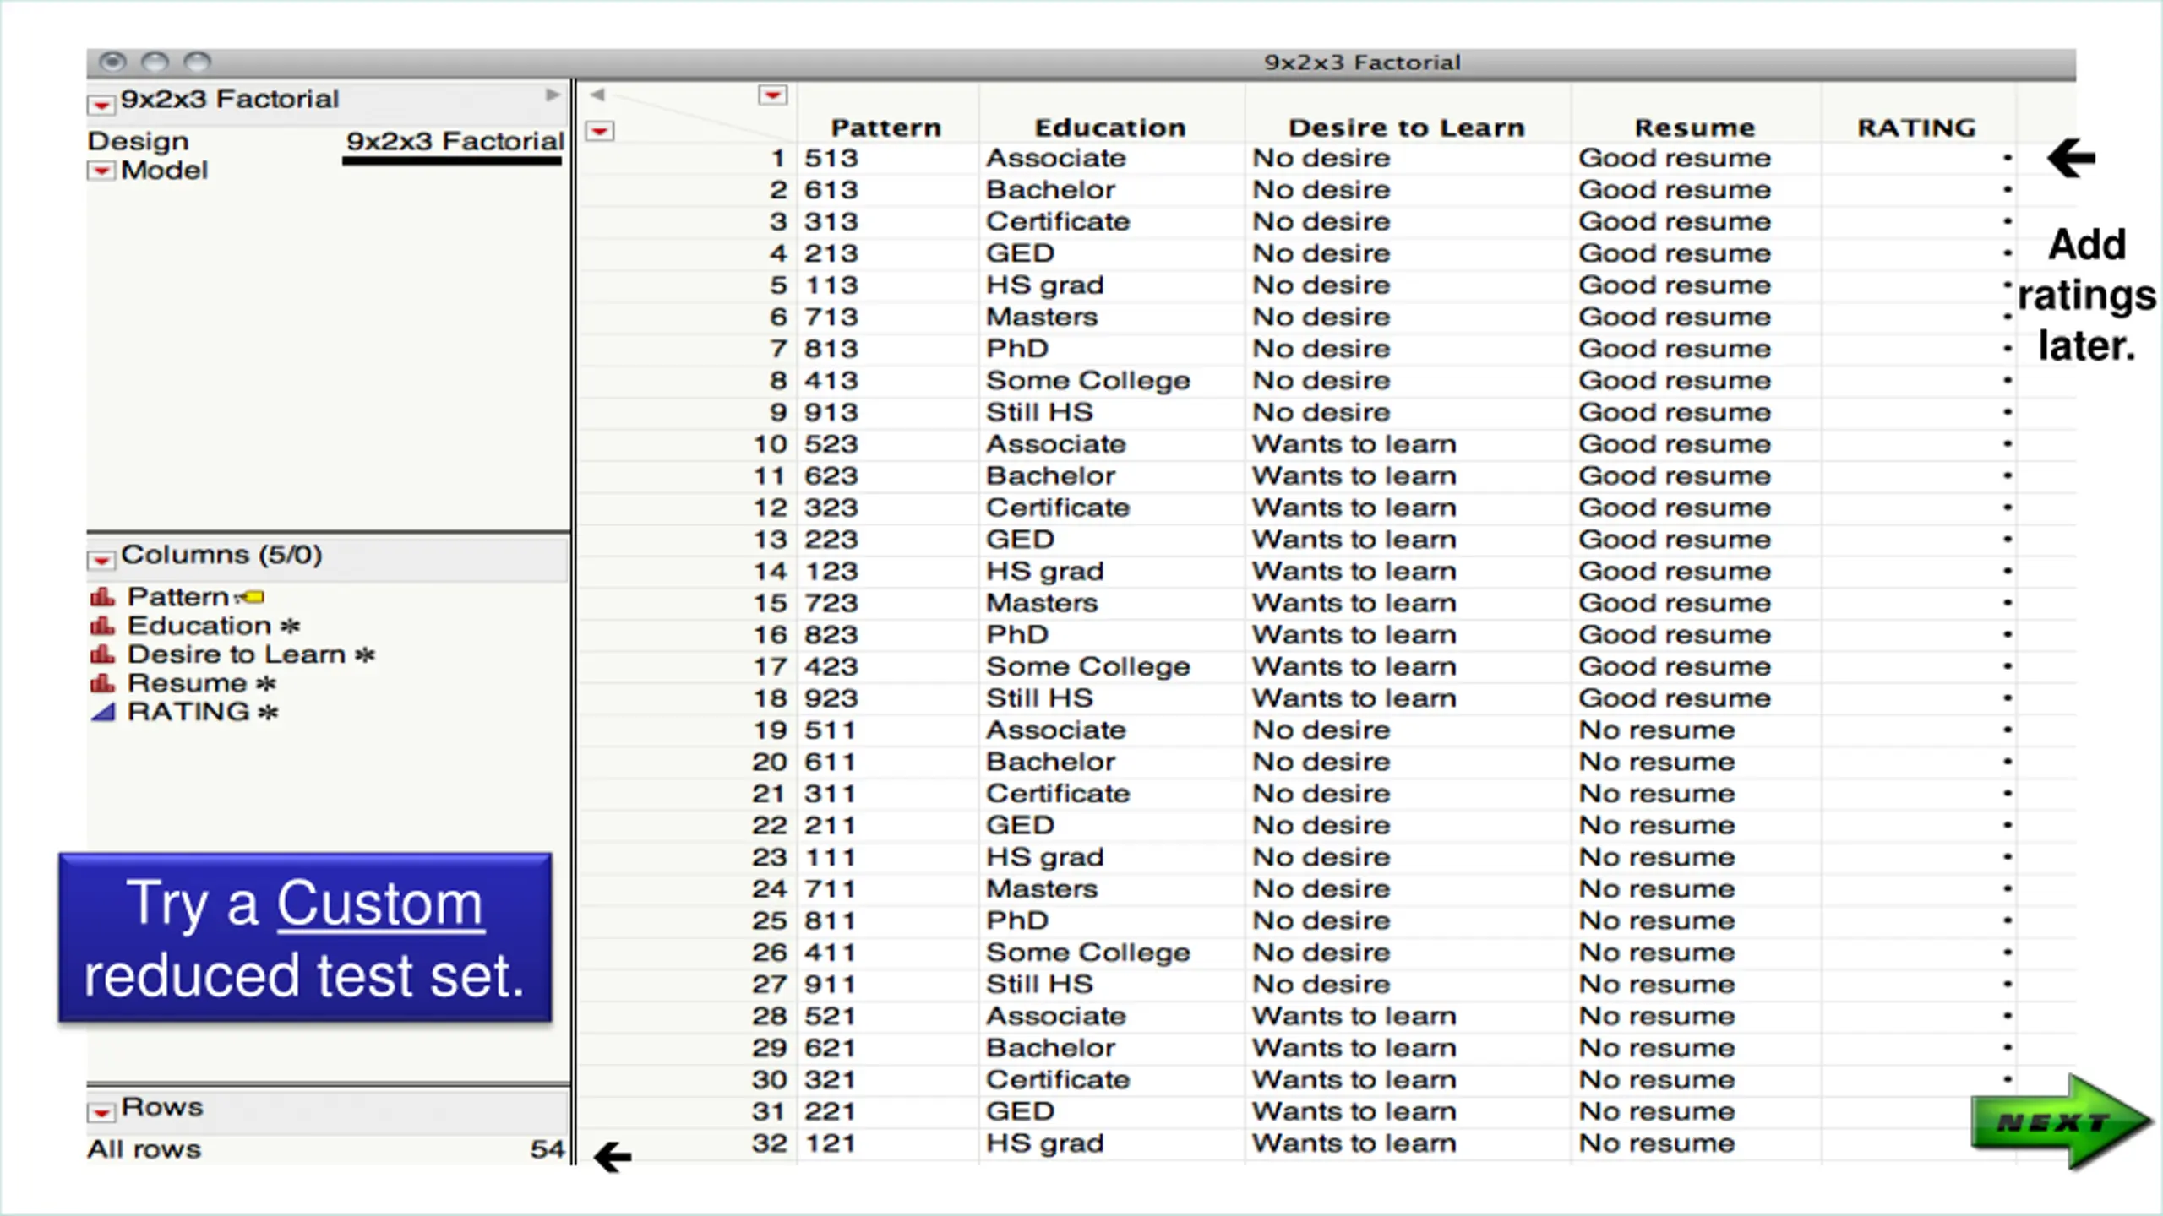Open the Rows panel red triangle menu

[101, 1112]
